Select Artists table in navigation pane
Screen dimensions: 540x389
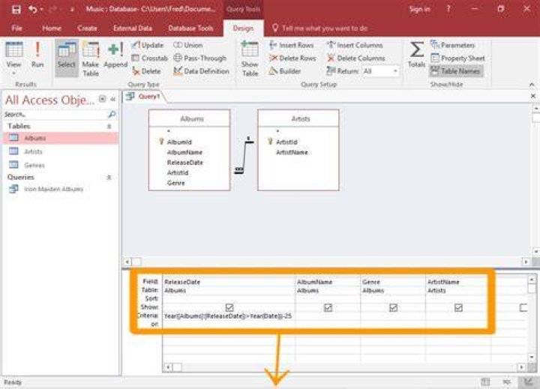pos(61,151)
